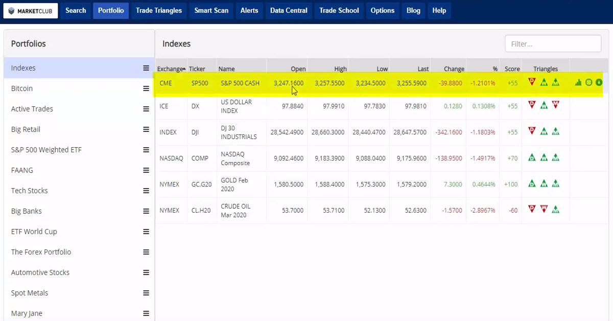The image size is (613, 321).
Task: Click the Filter input field
Action: [553, 44]
